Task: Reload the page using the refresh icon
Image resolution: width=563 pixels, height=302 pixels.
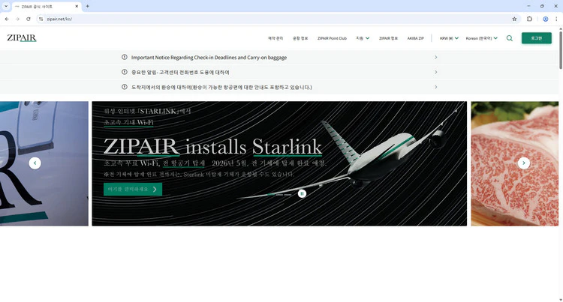Action: tap(29, 19)
